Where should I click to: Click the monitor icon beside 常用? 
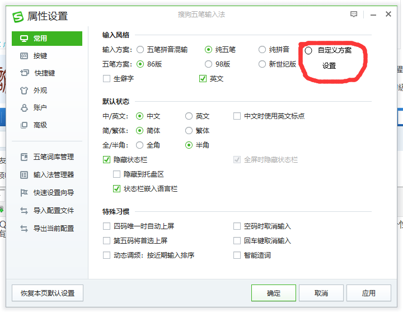click(24, 39)
